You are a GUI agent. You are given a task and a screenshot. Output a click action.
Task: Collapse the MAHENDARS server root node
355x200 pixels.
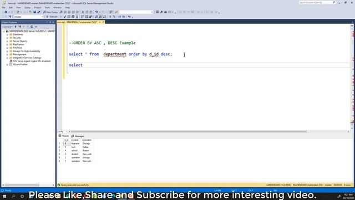coord(4,31)
